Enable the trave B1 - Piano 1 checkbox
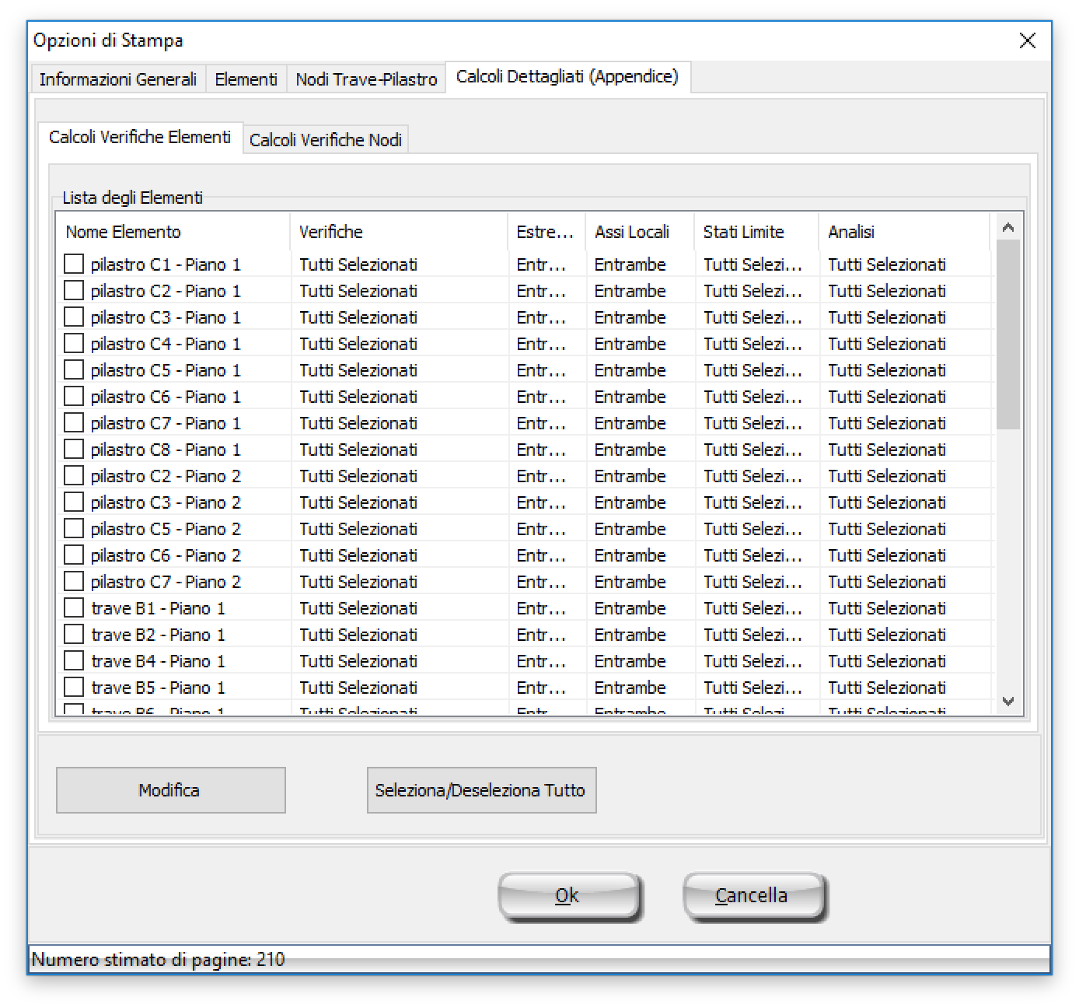Viewport: 1079px width, 1008px height. 74,608
